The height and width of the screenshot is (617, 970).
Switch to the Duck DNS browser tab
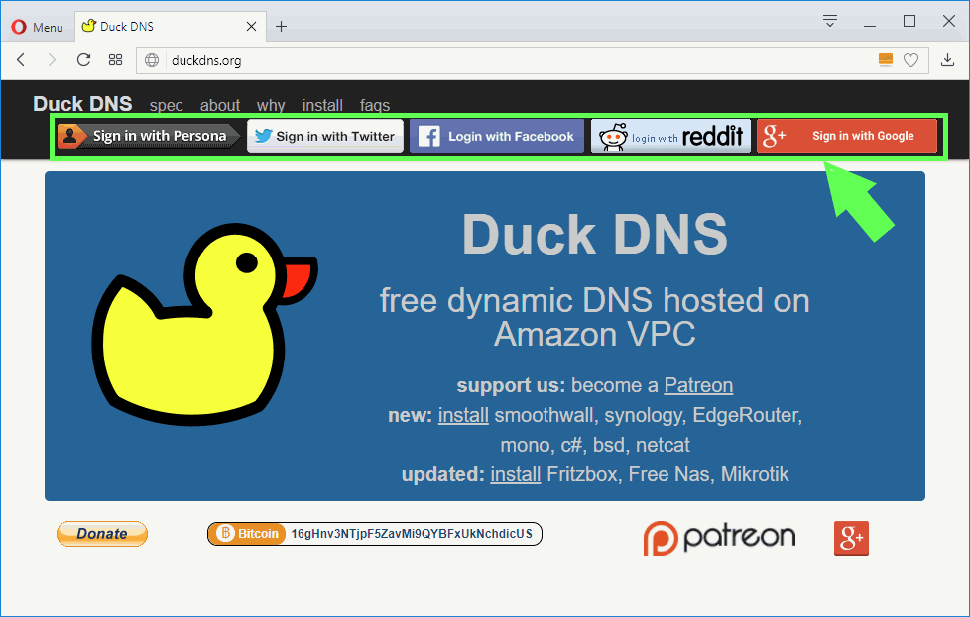[171, 27]
